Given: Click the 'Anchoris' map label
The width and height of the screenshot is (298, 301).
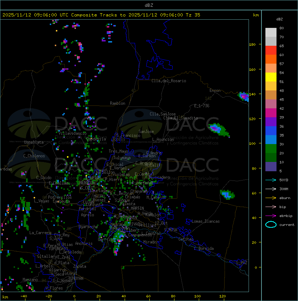Looking at the screenshot, I should click(84, 243).
